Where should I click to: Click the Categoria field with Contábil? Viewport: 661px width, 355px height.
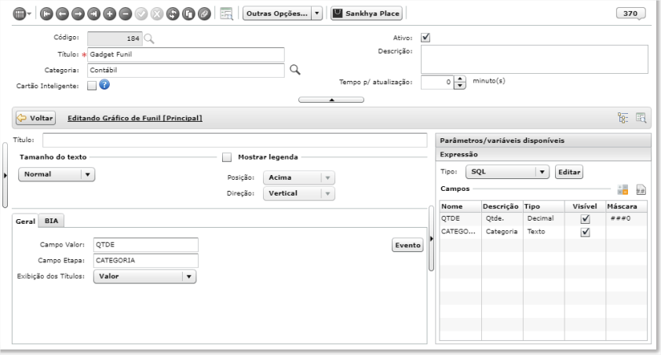pos(186,70)
